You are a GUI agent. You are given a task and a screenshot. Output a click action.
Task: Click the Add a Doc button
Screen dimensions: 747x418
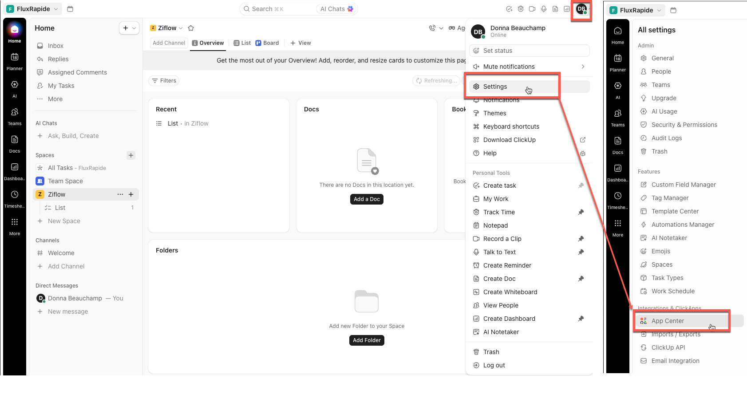click(367, 199)
